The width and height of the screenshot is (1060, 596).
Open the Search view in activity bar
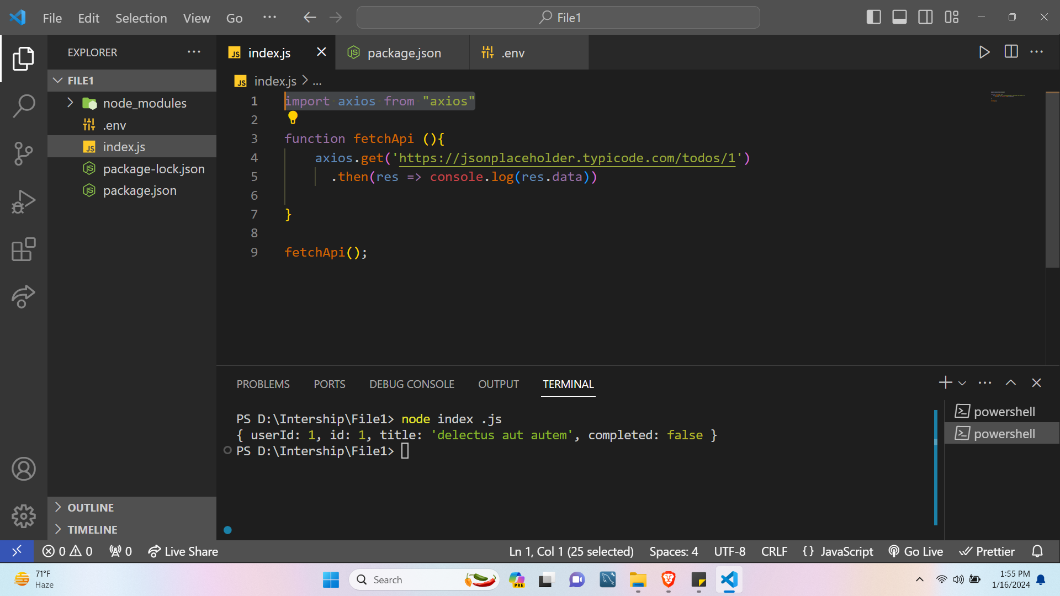23,106
